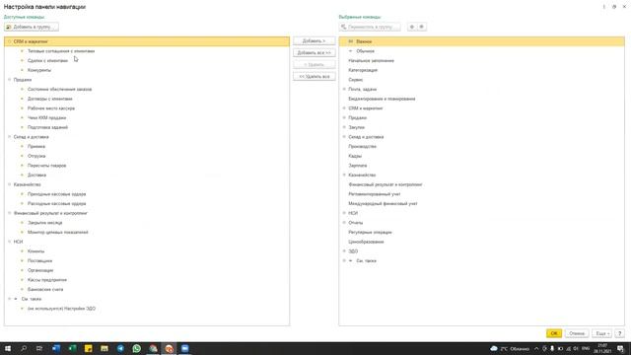
Task: Select 'Чеки ККМ продажи' command
Action: coord(46,117)
